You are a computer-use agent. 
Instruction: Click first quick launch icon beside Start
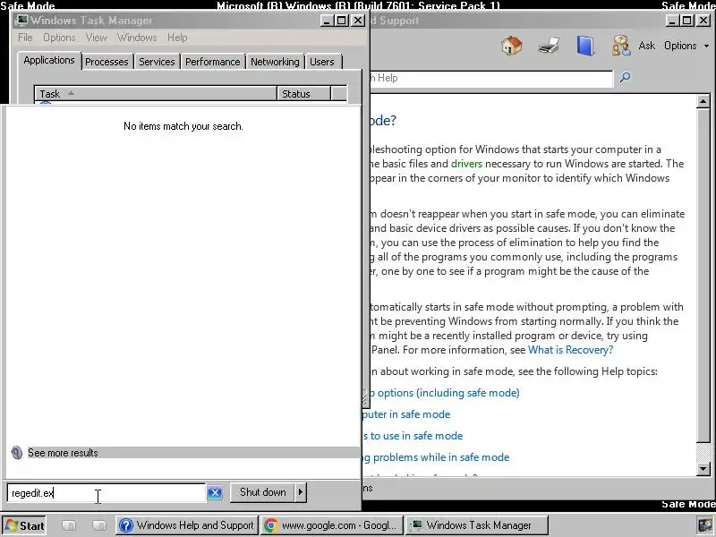pyautogui.click(x=69, y=525)
